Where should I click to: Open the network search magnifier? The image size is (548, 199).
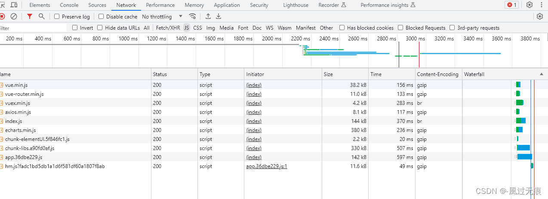(41, 16)
